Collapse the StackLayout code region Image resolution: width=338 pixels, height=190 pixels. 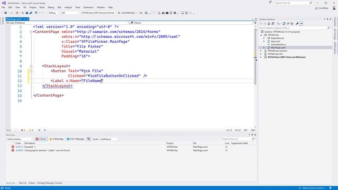(x=31, y=66)
